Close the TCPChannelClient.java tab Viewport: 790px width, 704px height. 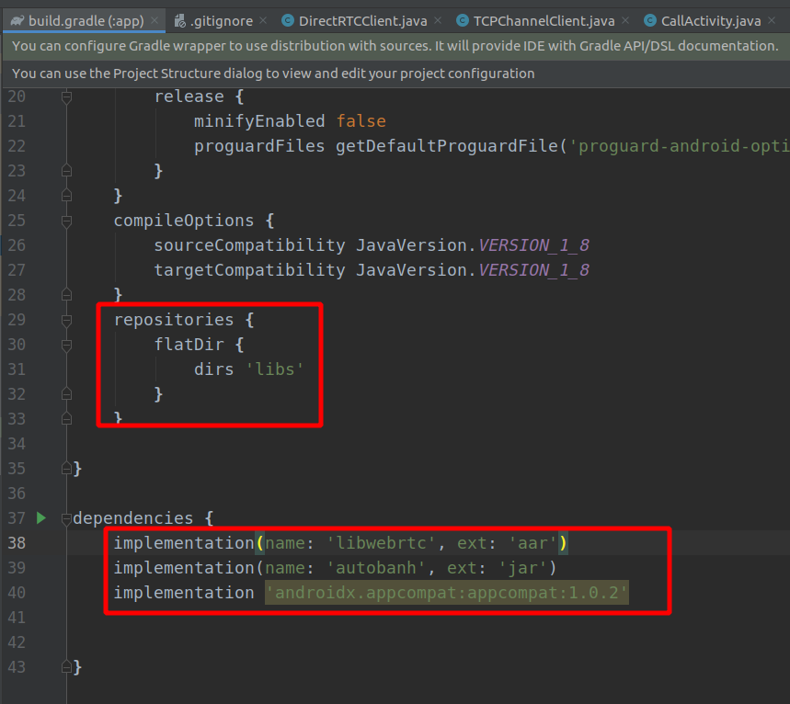coord(625,20)
